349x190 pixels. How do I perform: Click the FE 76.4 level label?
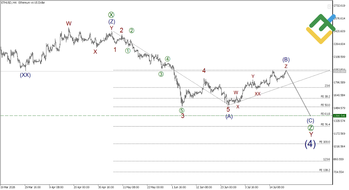click(x=325, y=124)
